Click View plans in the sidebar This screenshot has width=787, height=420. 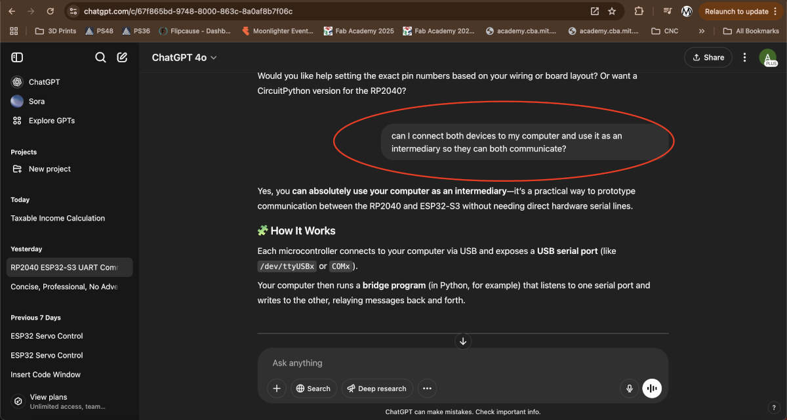pos(70,401)
